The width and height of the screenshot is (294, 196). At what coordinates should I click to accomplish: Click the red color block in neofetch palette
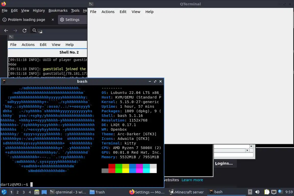(112, 168)
